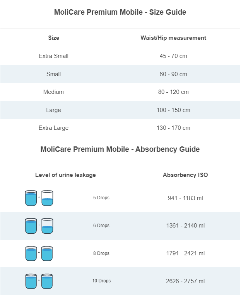Image resolution: width=241 pixels, height=304 pixels.
Task: Click the Extra Large size label
Action: click(x=53, y=128)
